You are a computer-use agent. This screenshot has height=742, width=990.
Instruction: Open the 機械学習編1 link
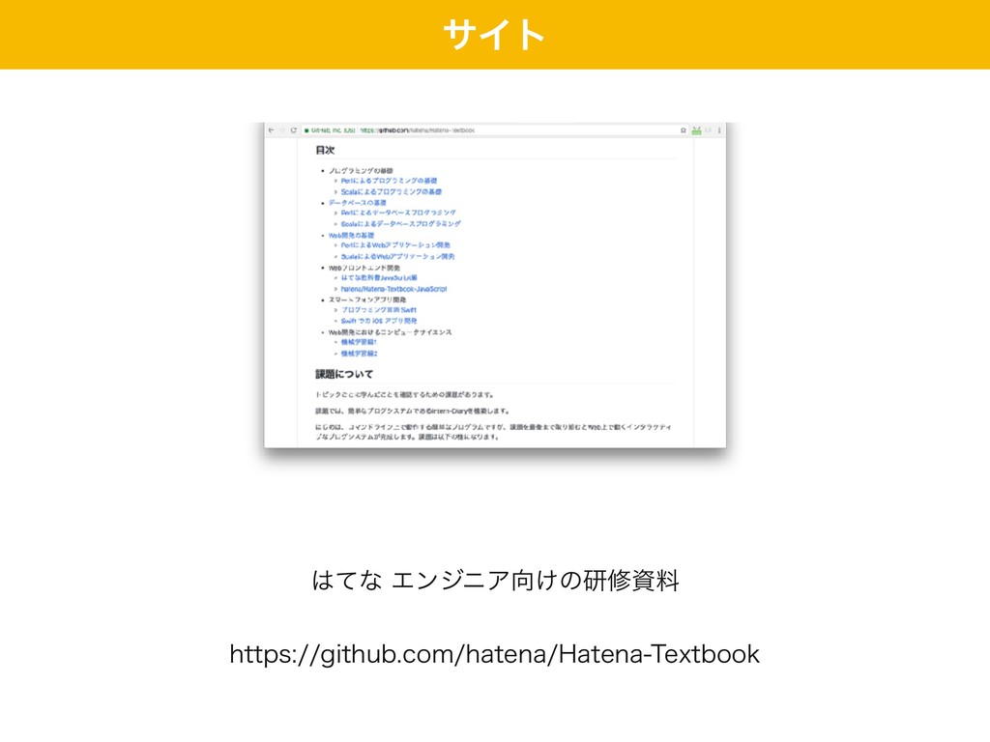coord(359,342)
